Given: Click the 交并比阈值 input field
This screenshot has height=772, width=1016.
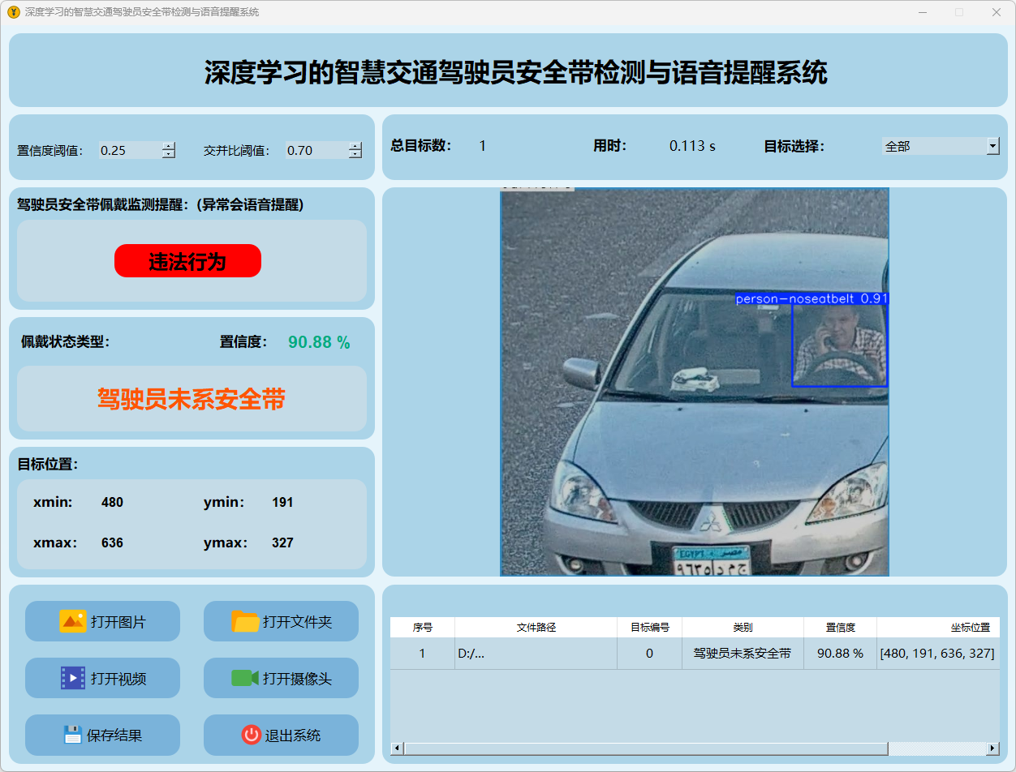Looking at the screenshot, I should [316, 150].
